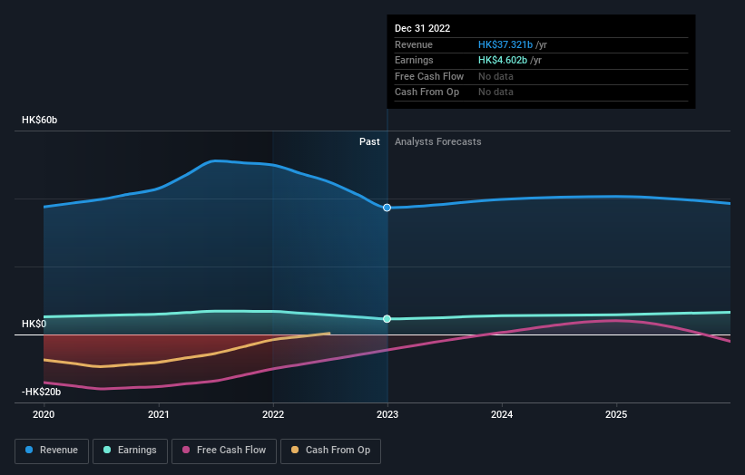Click the pink Free Cash Flow legend dot
This screenshot has height=475, width=745.
[x=186, y=450]
